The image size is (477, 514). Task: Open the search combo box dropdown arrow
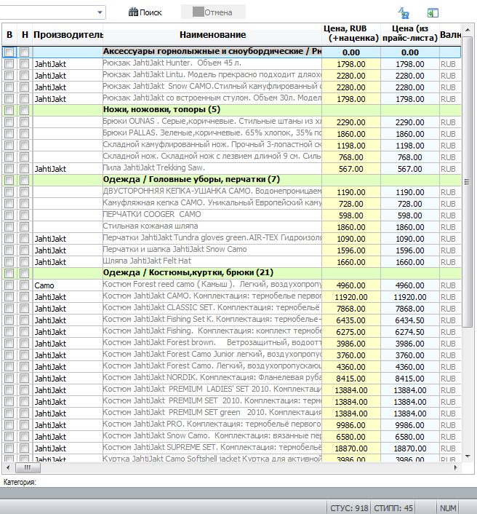100,12
